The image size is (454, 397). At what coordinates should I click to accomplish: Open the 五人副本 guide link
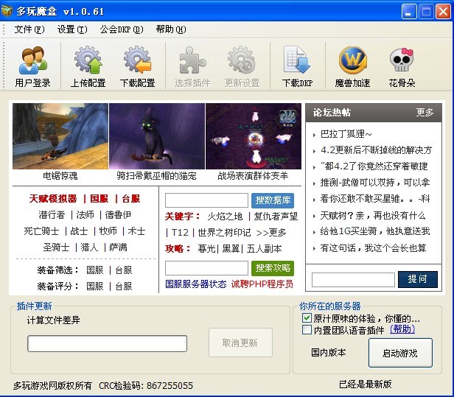coord(265,248)
